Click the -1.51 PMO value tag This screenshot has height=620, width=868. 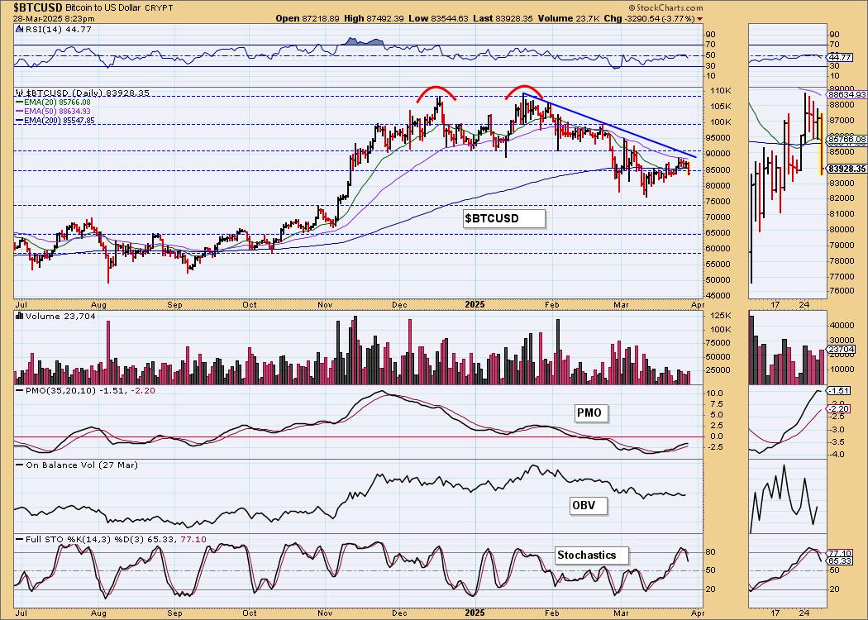[840, 390]
